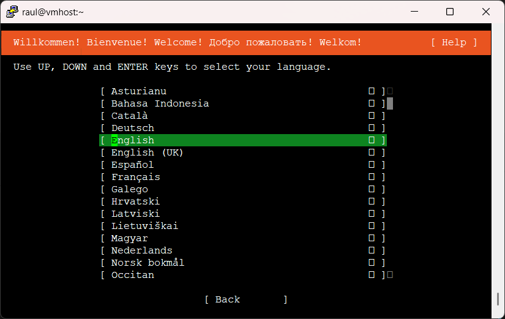
Task: Select Nederlands language option
Action: (x=142, y=250)
